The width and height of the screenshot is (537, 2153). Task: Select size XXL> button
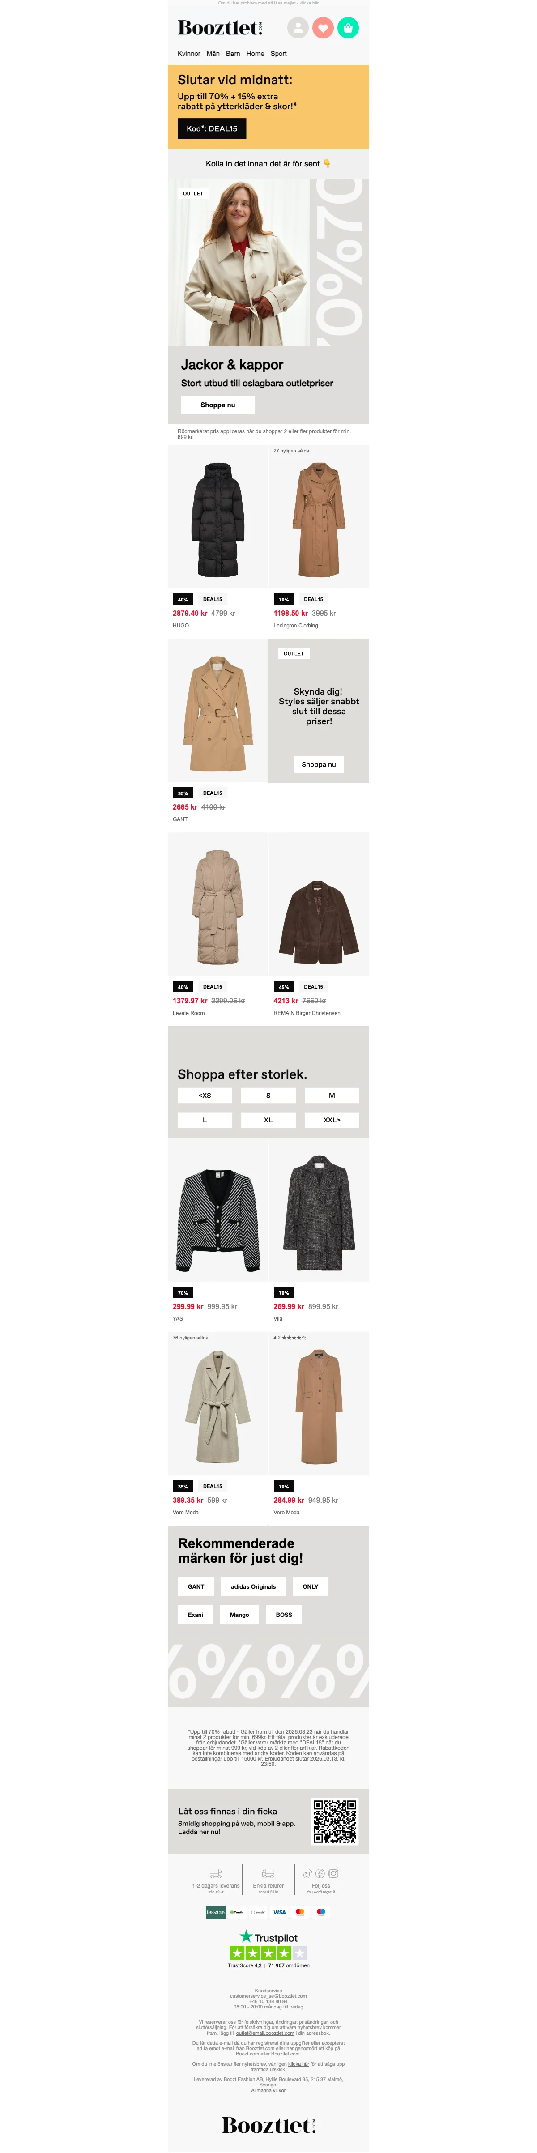[332, 1119]
